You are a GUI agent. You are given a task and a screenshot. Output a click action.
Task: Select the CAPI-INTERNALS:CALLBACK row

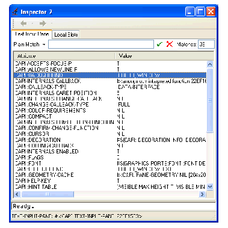(x=110, y=81)
